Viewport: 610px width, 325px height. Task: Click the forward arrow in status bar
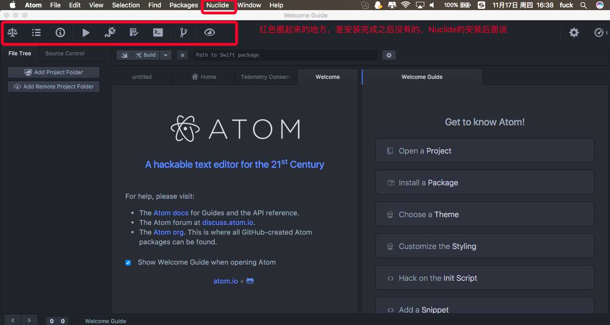click(x=29, y=320)
